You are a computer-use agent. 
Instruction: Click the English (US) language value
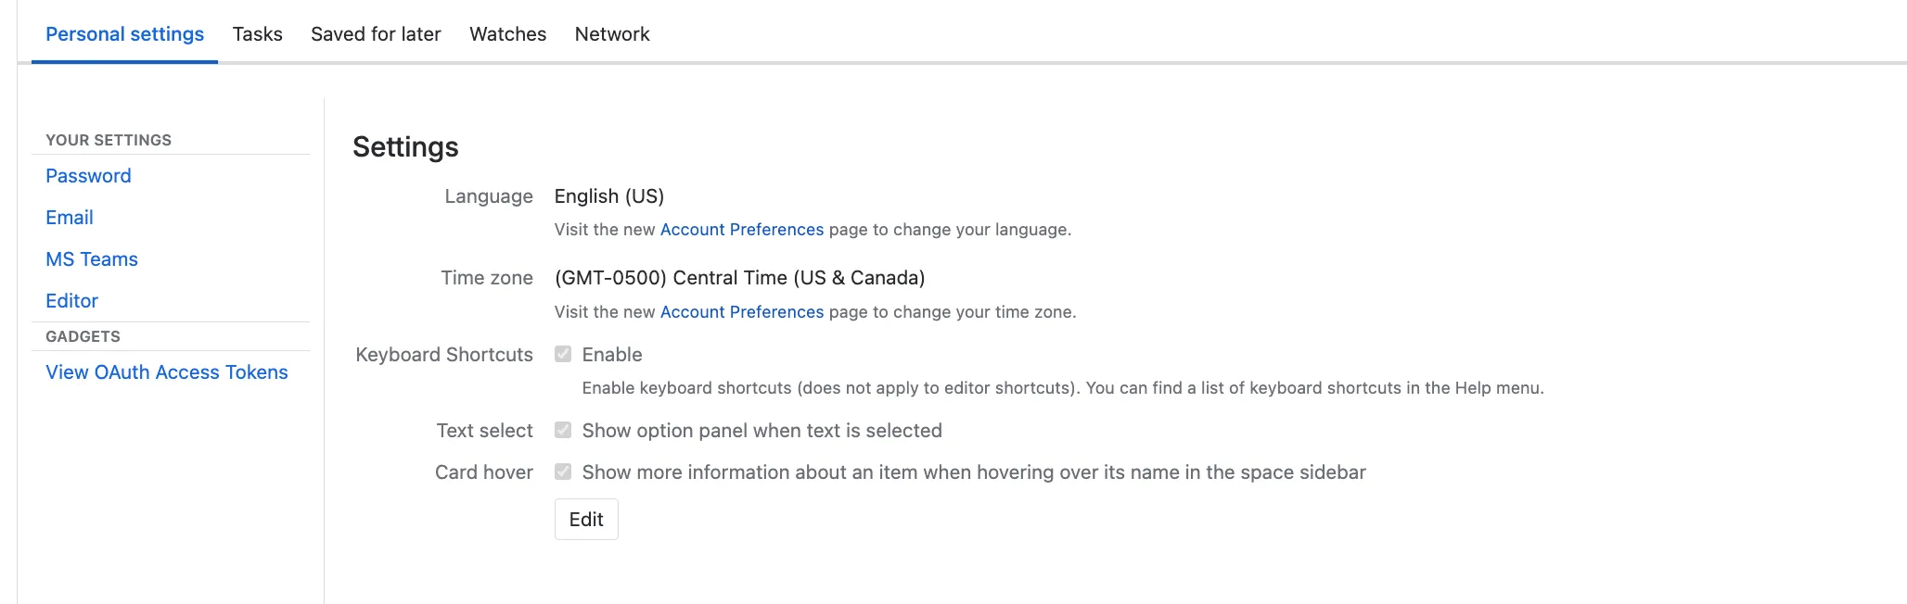(609, 196)
